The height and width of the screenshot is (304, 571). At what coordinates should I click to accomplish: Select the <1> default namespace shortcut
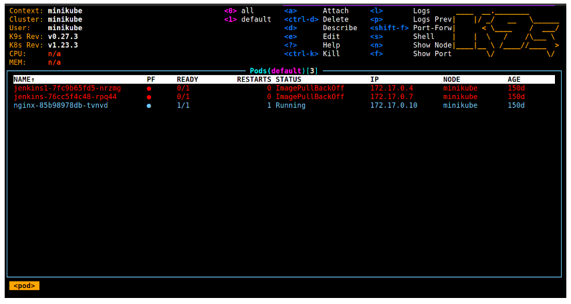tap(247, 19)
